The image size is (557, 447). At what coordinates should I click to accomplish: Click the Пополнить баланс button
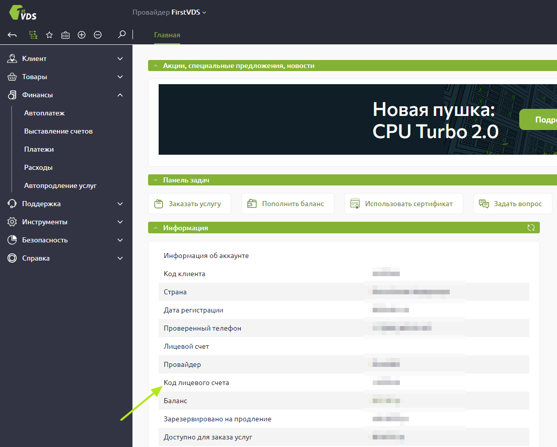coord(288,204)
